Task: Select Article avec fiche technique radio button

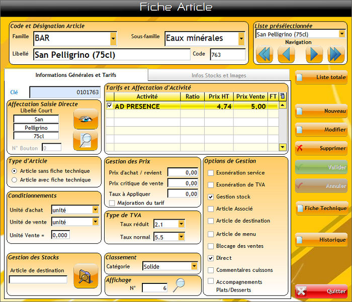Action: (14, 180)
